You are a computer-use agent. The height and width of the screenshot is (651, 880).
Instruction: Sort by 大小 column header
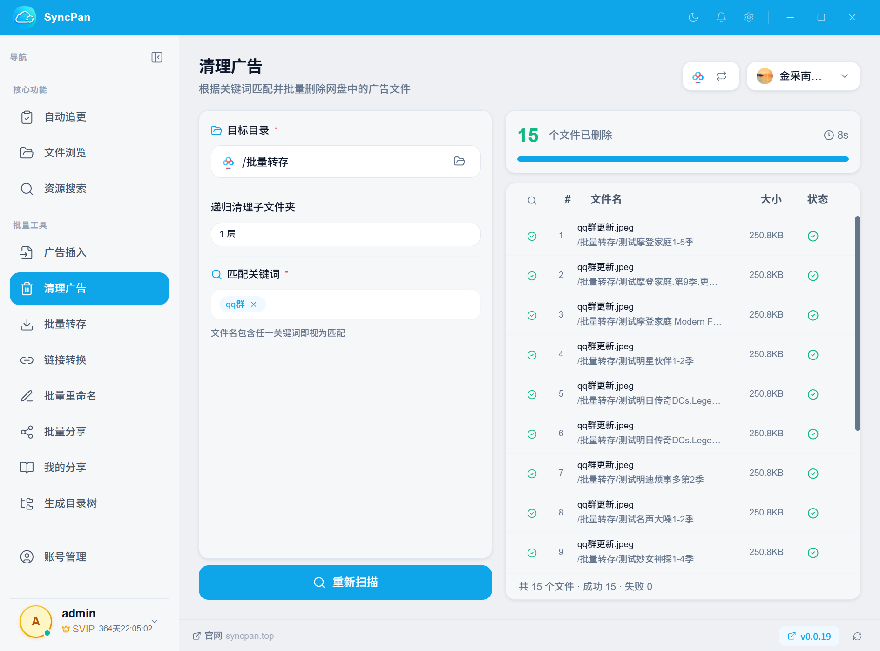click(x=771, y=199)
